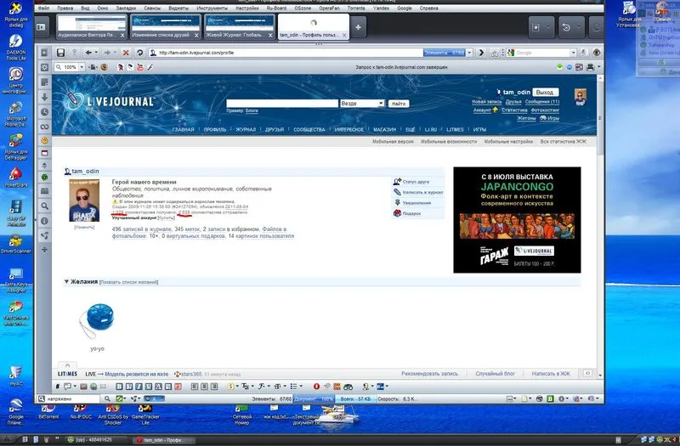
Task: Click the LiveJournal site search field
Action: (x=282, y=104)
